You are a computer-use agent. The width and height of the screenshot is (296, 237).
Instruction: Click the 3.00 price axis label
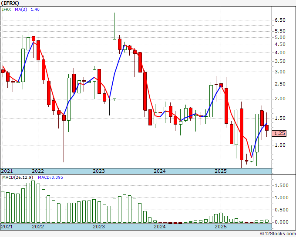(x=280, y=72)
